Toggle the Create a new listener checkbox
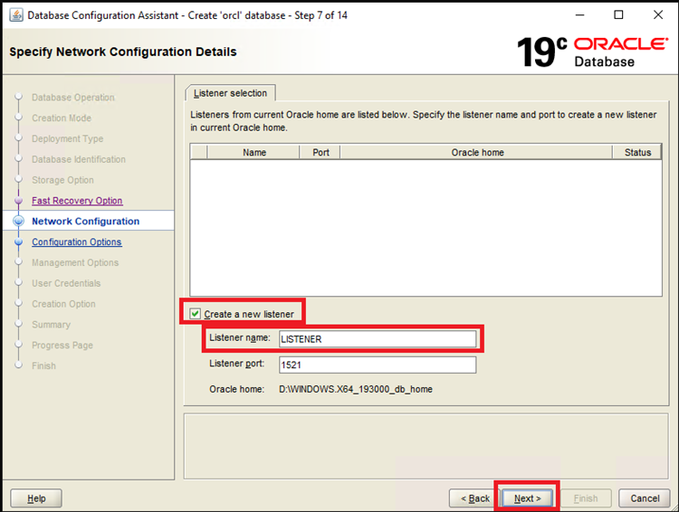 196,314
